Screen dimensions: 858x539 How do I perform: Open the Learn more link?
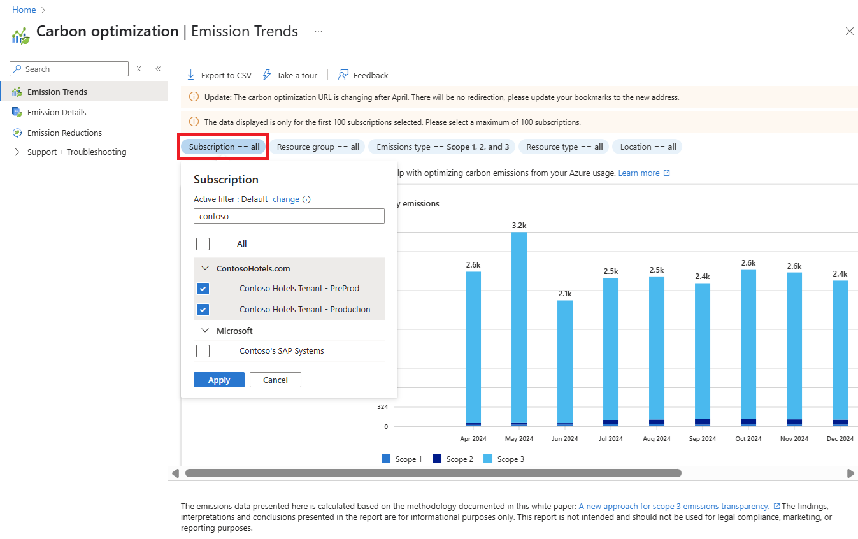pos(639,173)
